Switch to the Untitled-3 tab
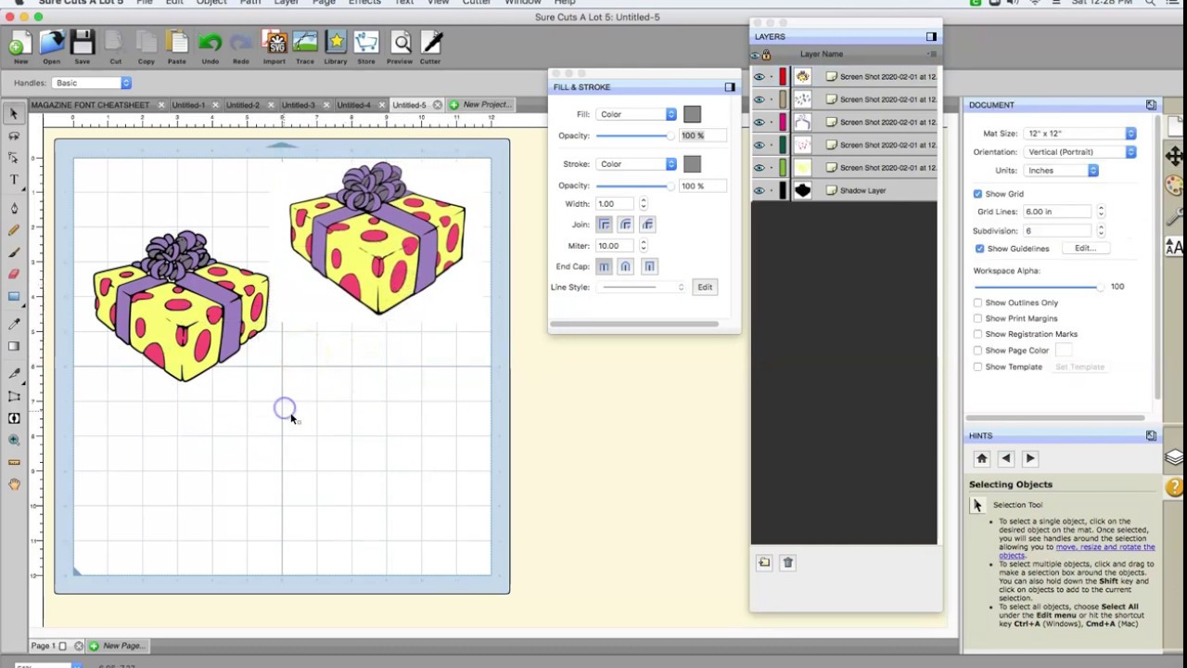The width and height of the screenshot is (1187, 668). 298,105
